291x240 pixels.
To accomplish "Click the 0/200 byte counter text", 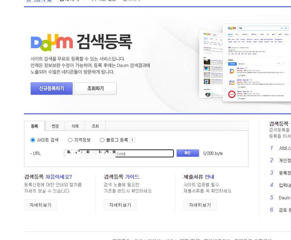I will pyautogui.click(x=213, y=153).
